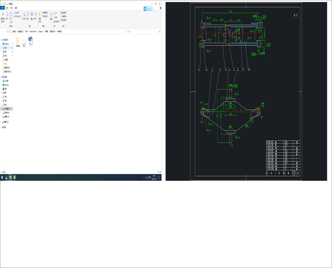Image resolution: width=332 pixels, height=268 pixels.
Task: Click the Windows Start button
Action: (x=2, y=177)
